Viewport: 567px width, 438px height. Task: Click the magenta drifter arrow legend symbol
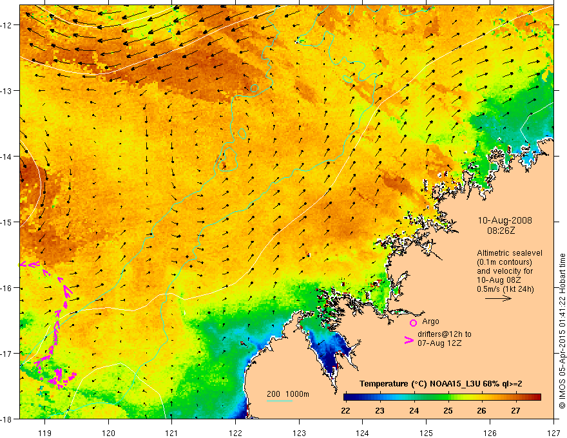tap(408, 340)
